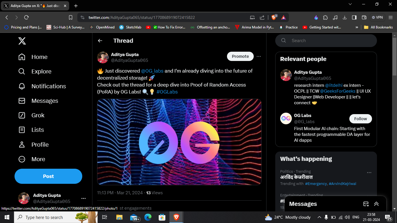Open the 0G tweet image
Image resolution: width=397 pixels, height=223 pixels.
tap(179, 142)
